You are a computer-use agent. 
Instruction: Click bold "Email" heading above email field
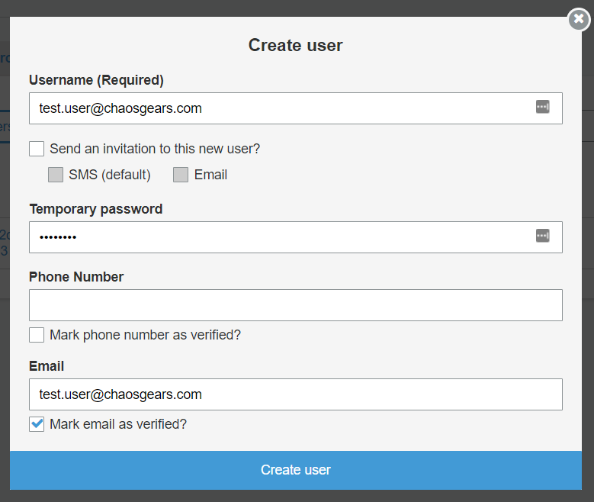[47, 366]
